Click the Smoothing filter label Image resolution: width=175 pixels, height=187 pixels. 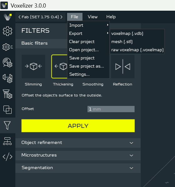pyautogui.click(x=93, y=84)
